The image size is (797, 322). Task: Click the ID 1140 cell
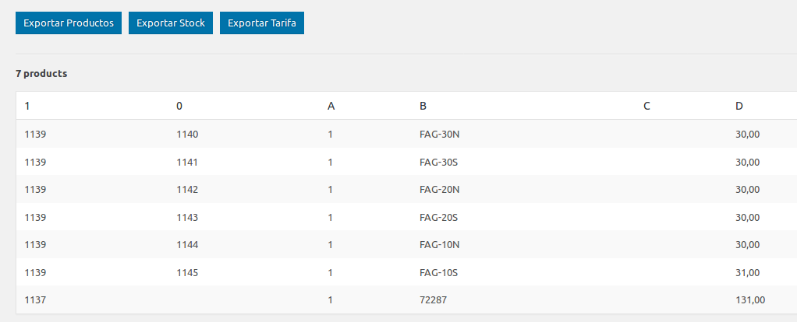tap(187, 135)
